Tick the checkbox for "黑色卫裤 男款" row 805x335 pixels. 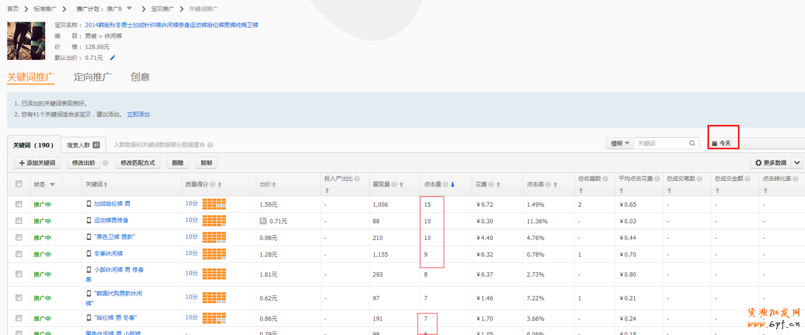pyautogui.click(x=19, y=237)
